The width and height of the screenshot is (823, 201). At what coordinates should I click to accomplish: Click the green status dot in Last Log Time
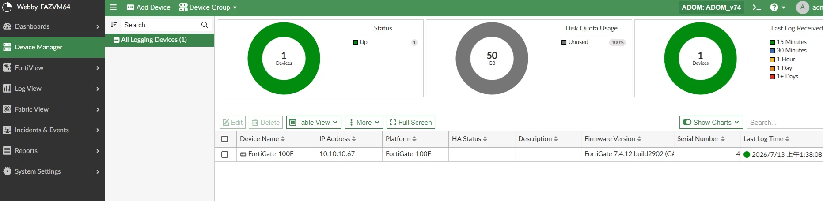[x=747, y=154]
